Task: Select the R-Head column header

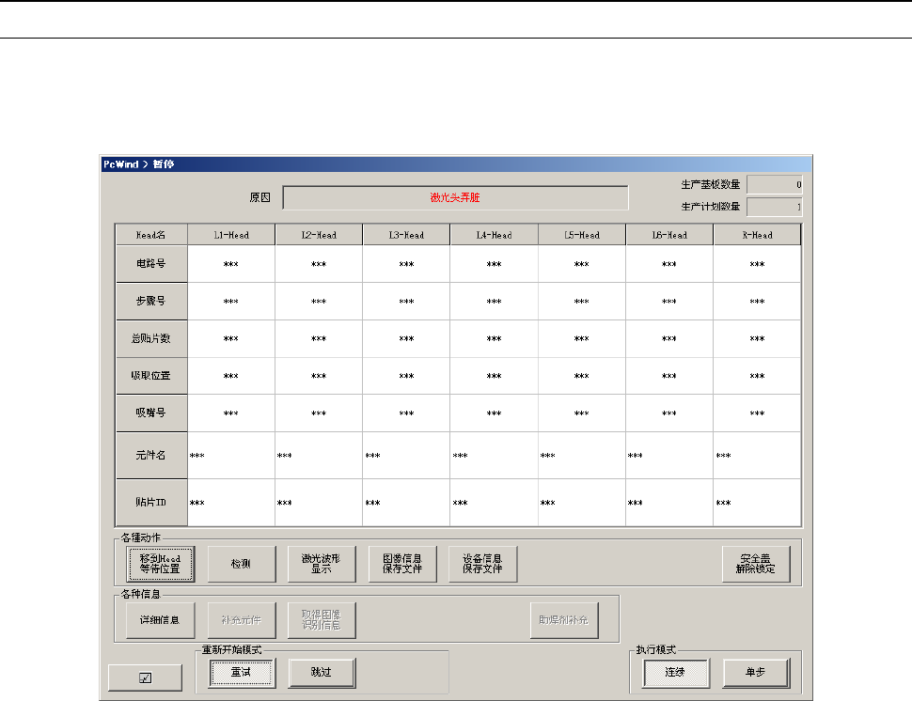Action: [757, 235]
